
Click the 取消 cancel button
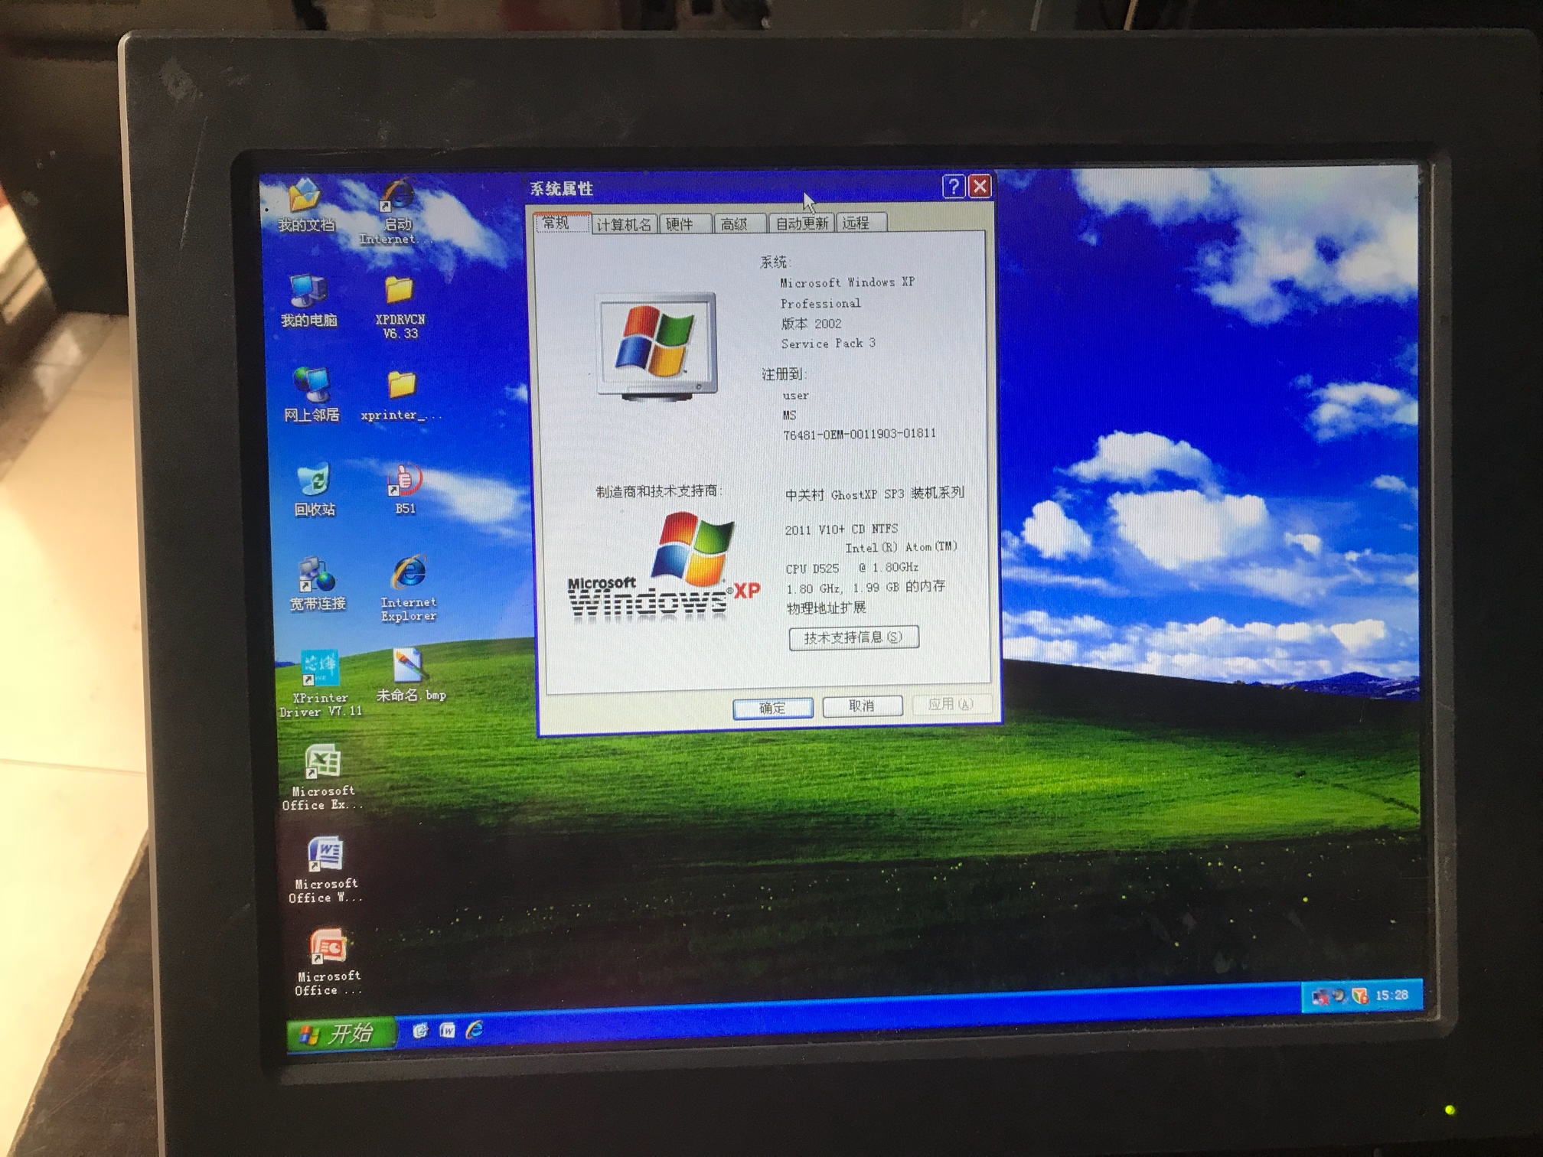pyautogui.click(x=862, y=706)
